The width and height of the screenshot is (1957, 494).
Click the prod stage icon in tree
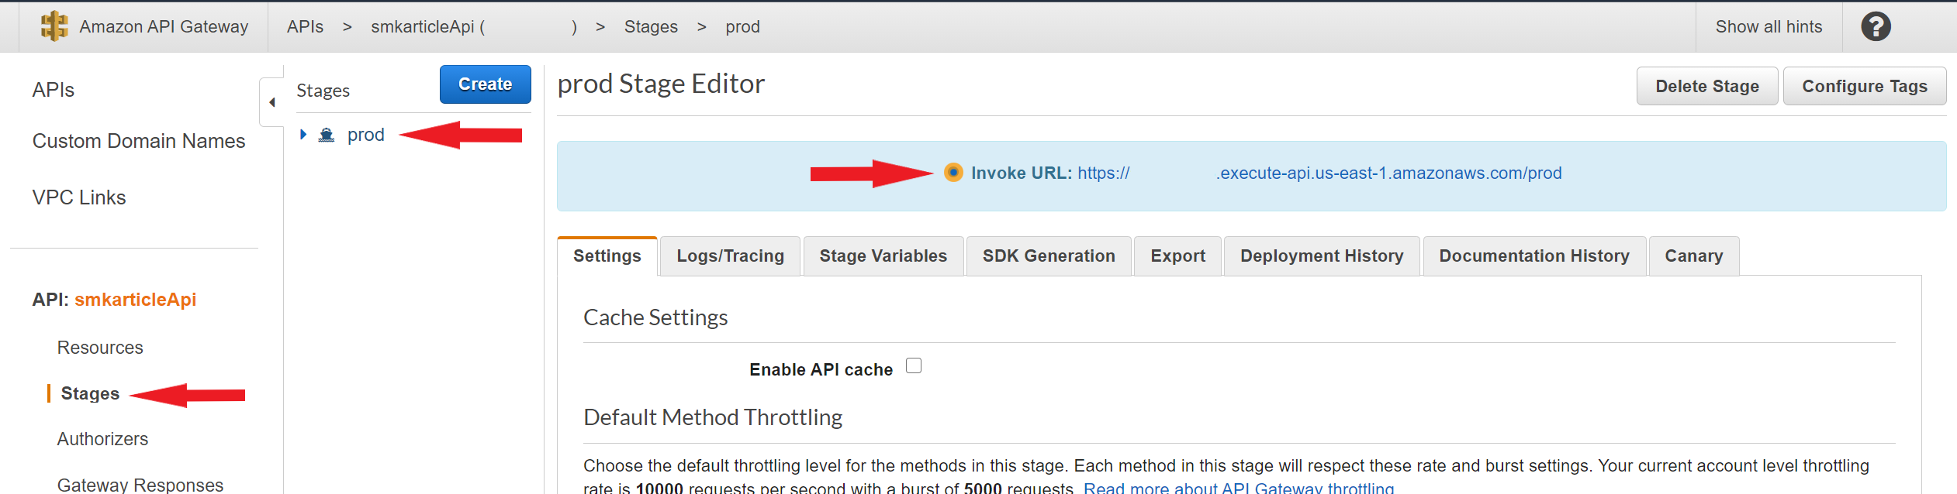point(327,136)
